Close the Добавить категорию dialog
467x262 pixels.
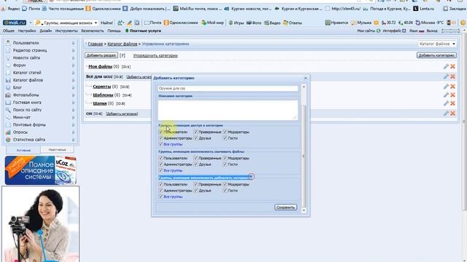coord(305,78)
